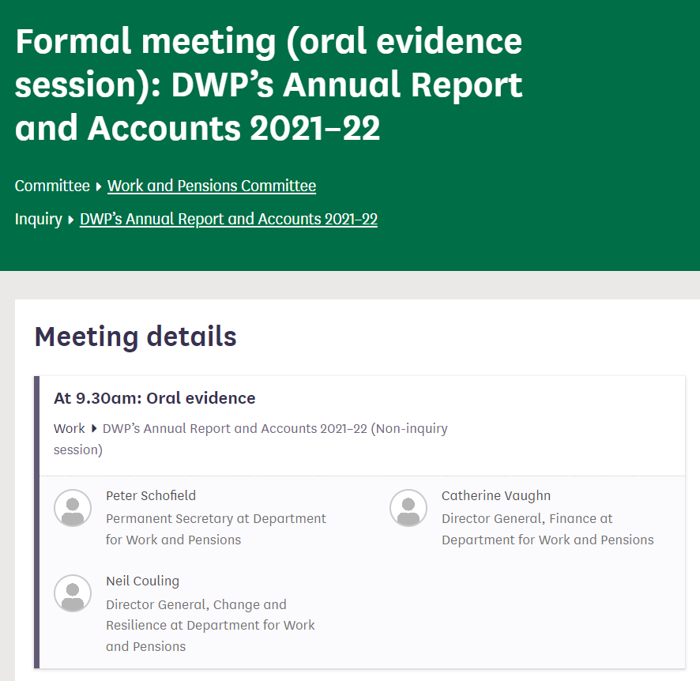Click Catherine Vaughn's avatar icon
The height and width of the screenshot is (681, 700).
pos(408,508)
